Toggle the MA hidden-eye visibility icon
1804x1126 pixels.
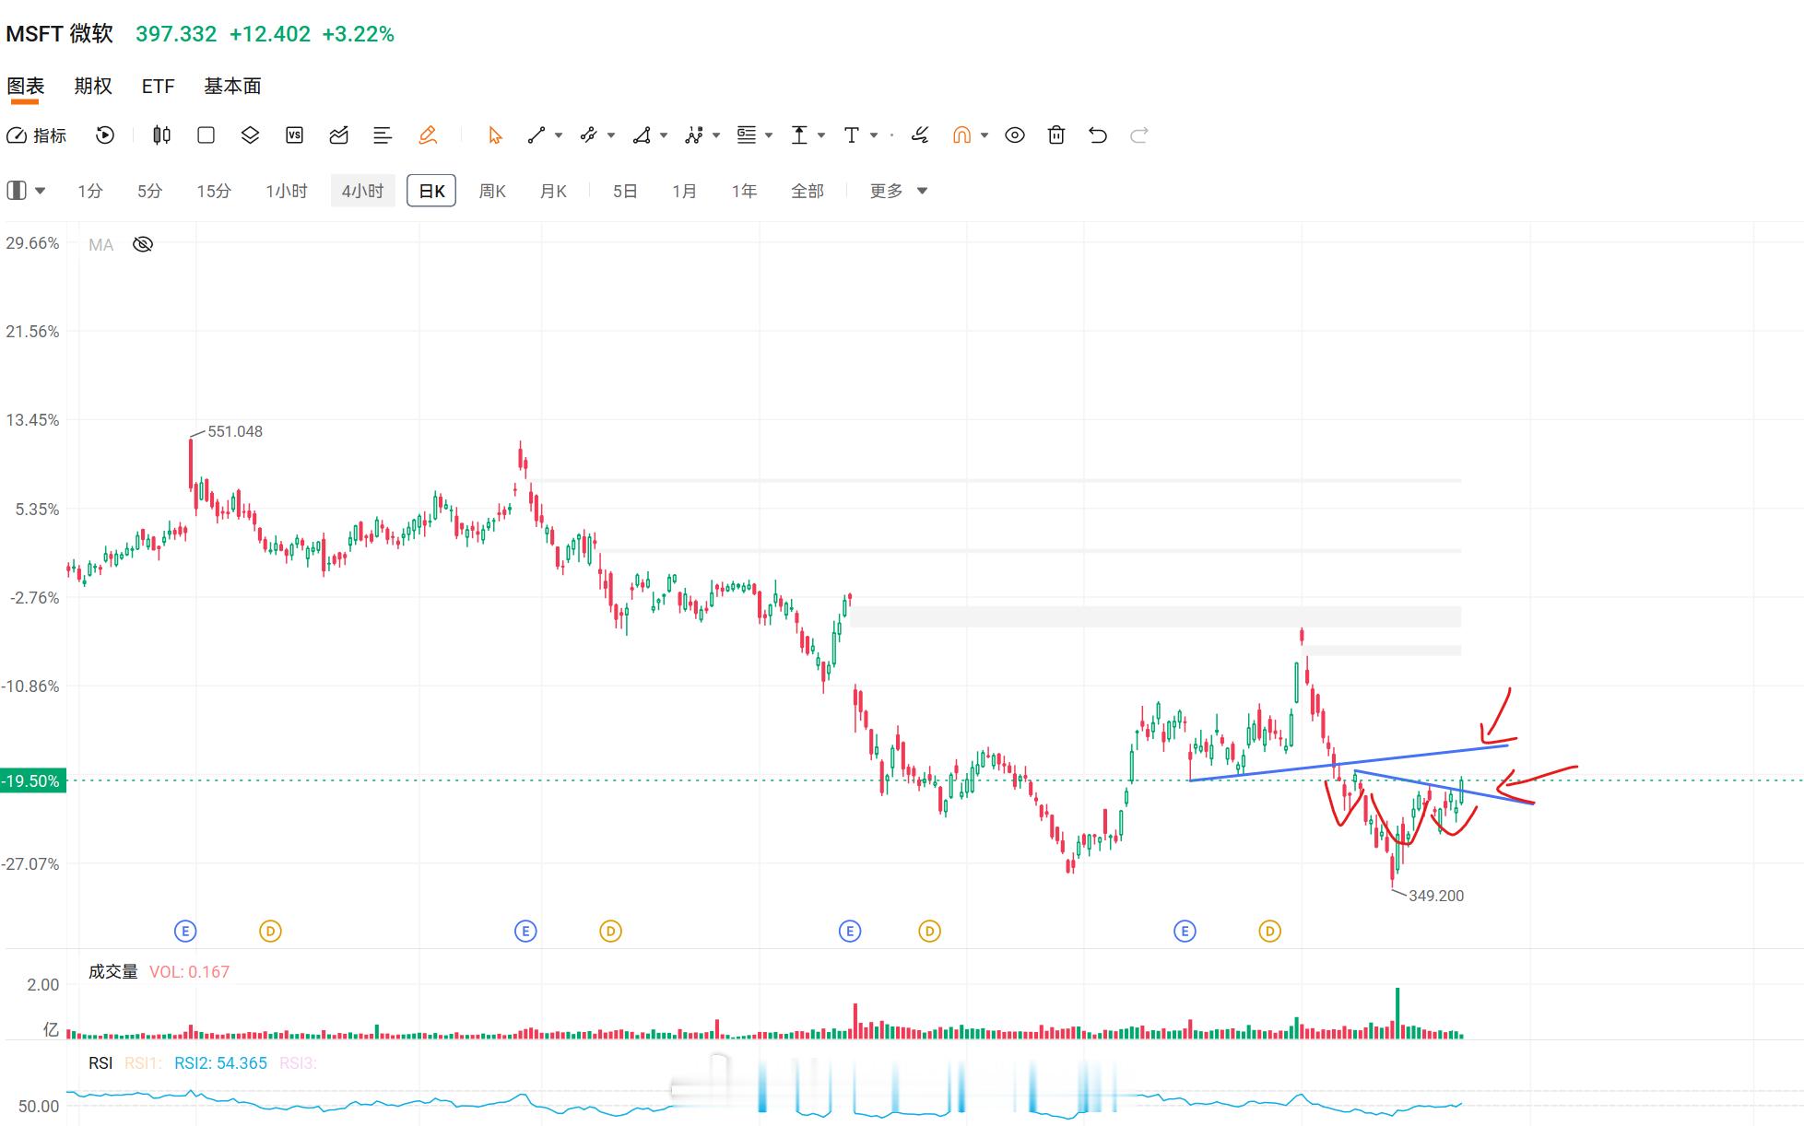click(x=143, y=244)
